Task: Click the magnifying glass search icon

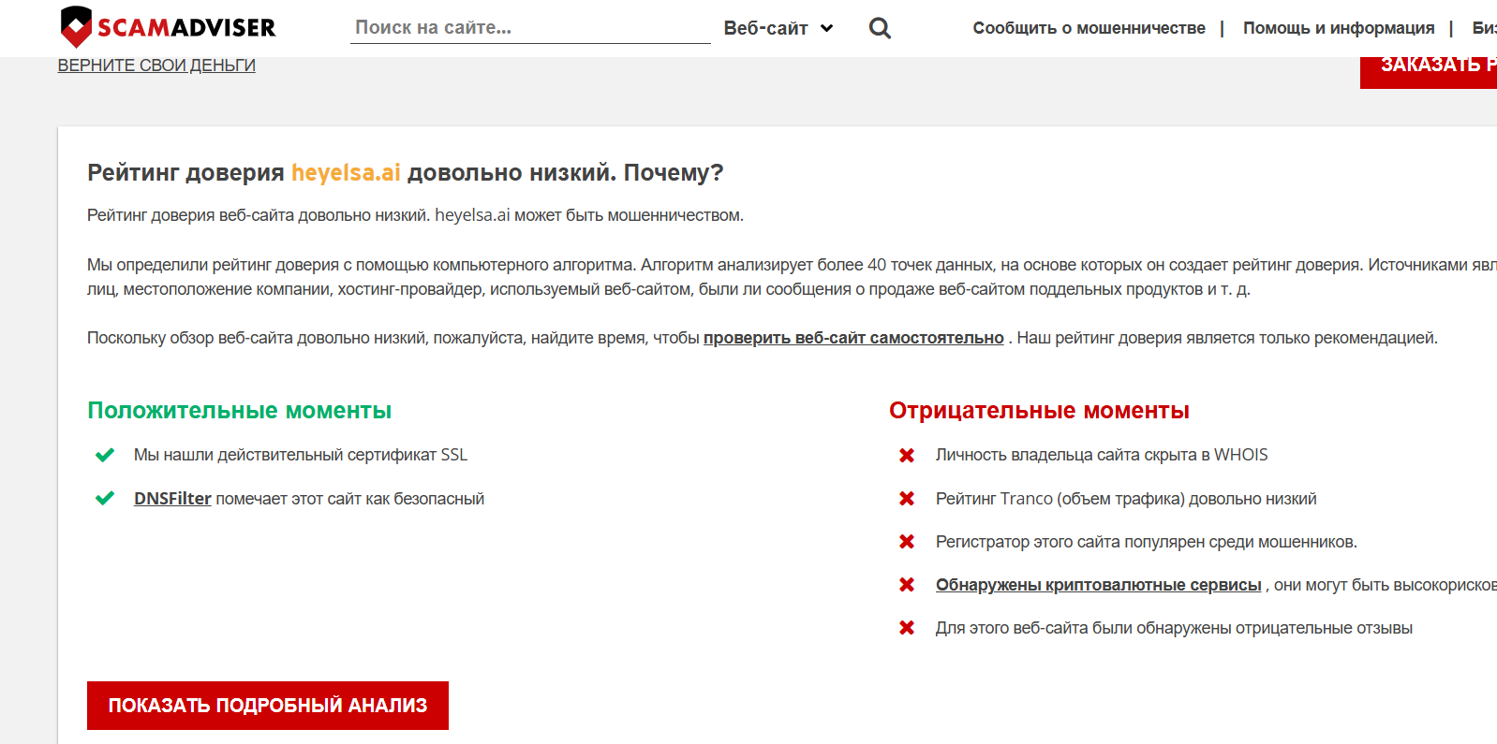Action: pos(880,28)
